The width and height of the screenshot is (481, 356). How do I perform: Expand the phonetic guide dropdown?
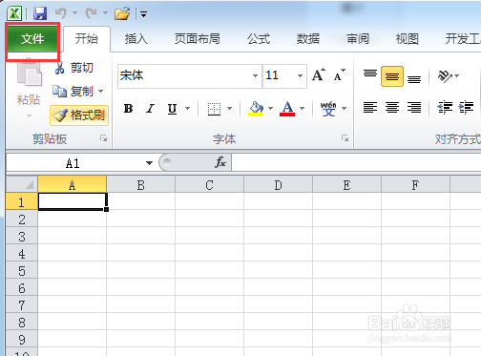pyautogui.click(x=345, y=109)
